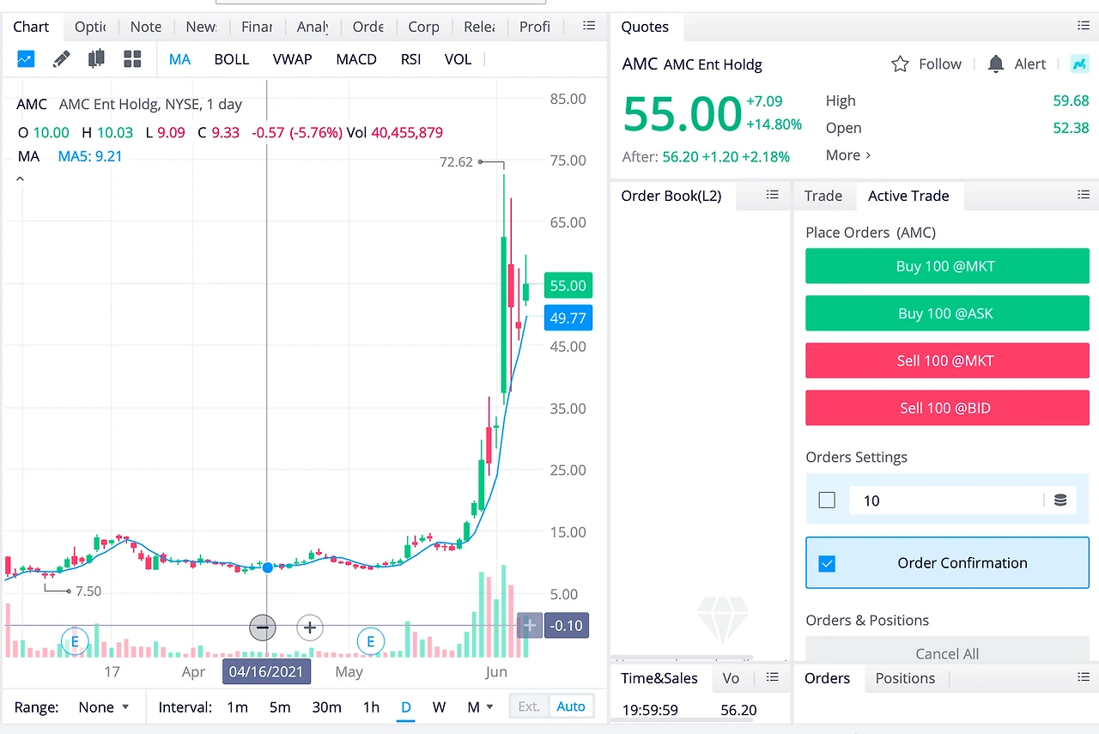Uncheck the Order Confirmation checkbox
The width and height of the screenshot is (1099, 734).
pyautogui.click(x=827, y=564)
